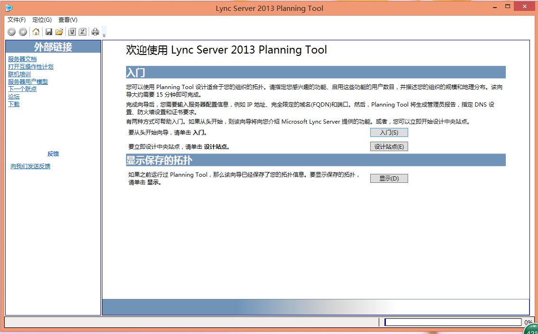Viewport: 538px width, 334px height.
Task: Click the 显示(D) button
Action: [x=389, y=178]
